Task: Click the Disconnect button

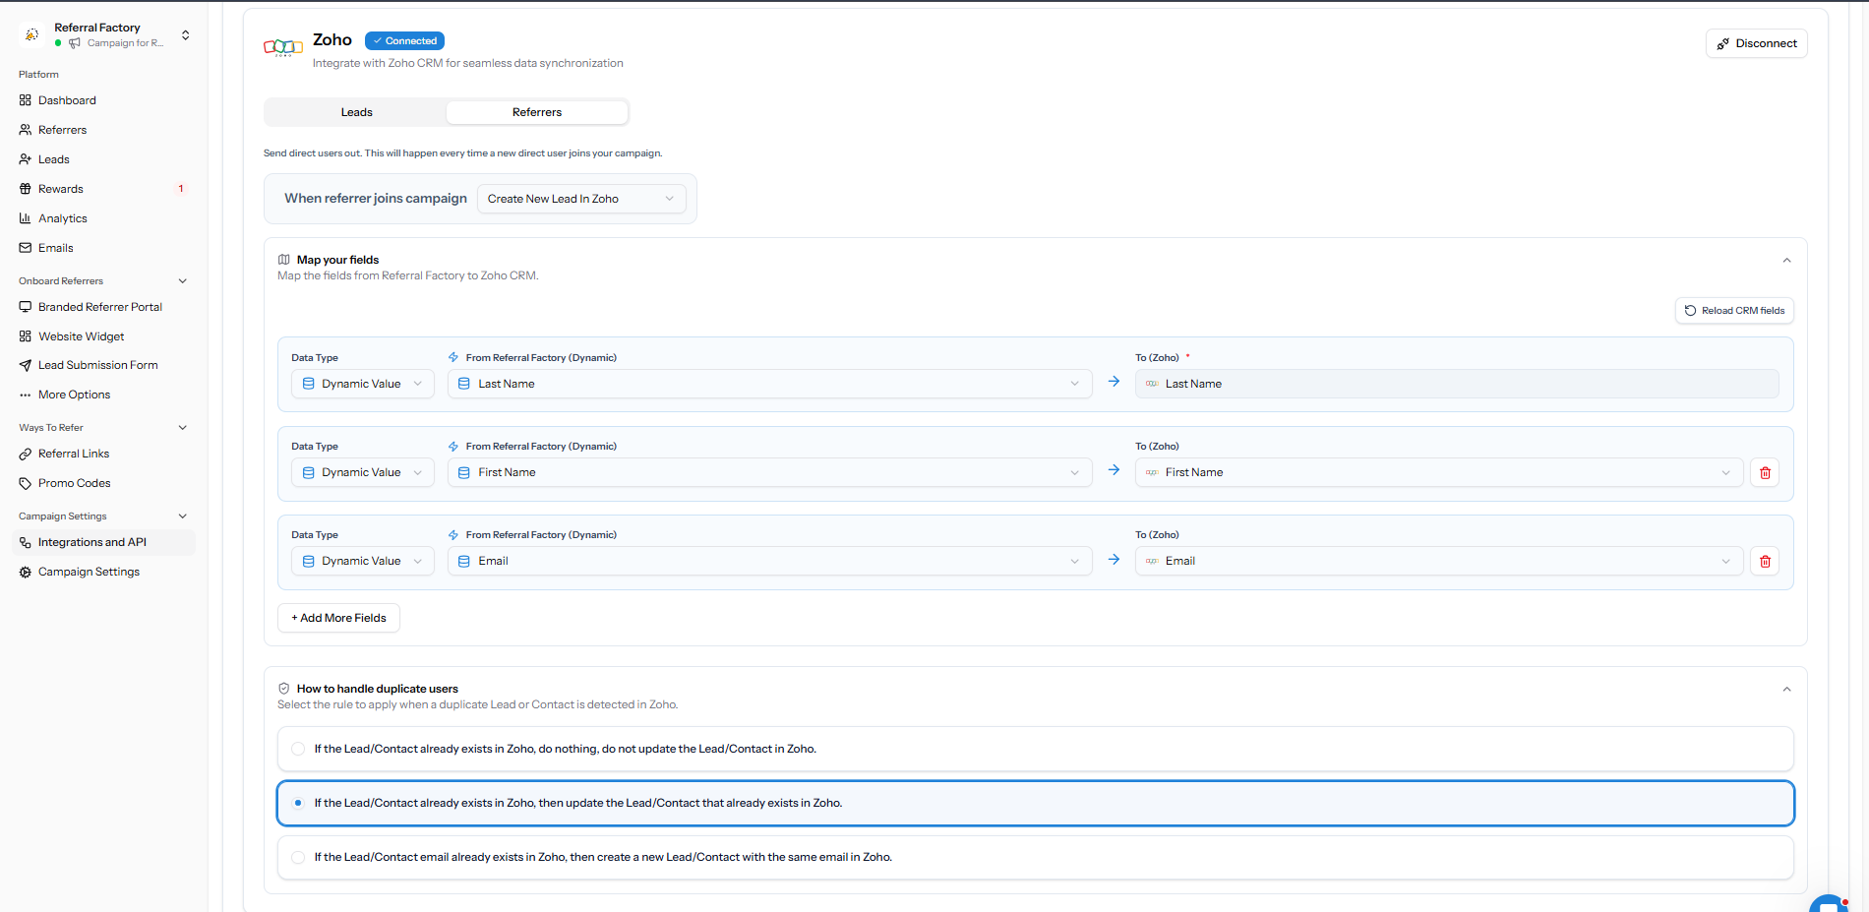Action: pyautogui.click(x=1757, y=43)
